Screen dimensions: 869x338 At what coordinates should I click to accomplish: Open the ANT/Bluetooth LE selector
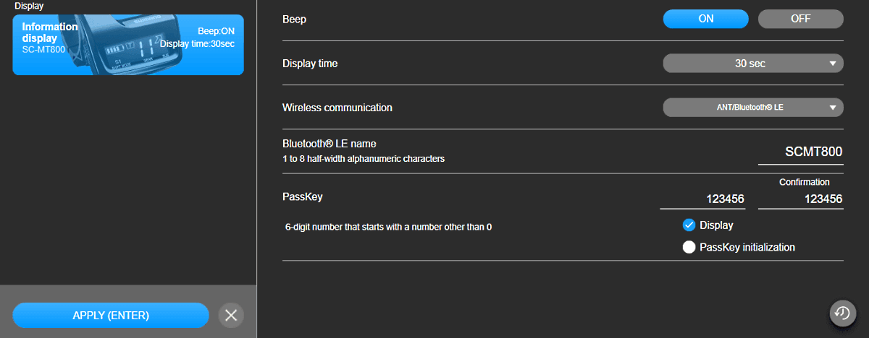click(x=750, y=108)
